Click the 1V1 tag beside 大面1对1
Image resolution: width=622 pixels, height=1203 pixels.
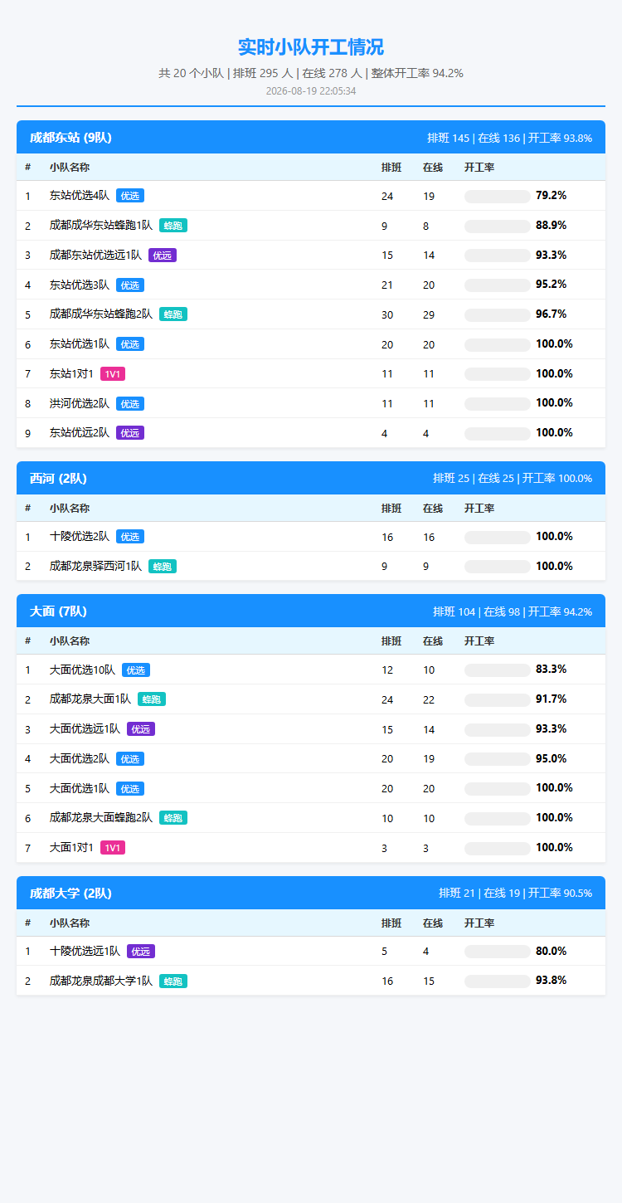point(113,848)
